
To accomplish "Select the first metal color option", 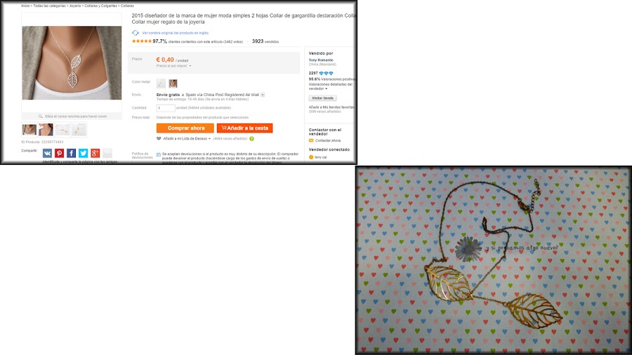I will 162,83.
